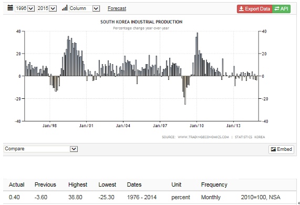Open the 1996 start year dropdown
The width and height of the screenshot is (300, 205).
[25, 8]
